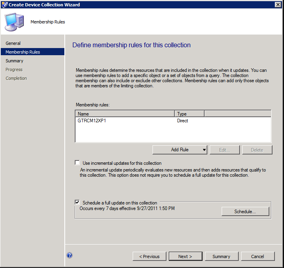
Task: Click the Edit... button
Action: click(224, 150)
